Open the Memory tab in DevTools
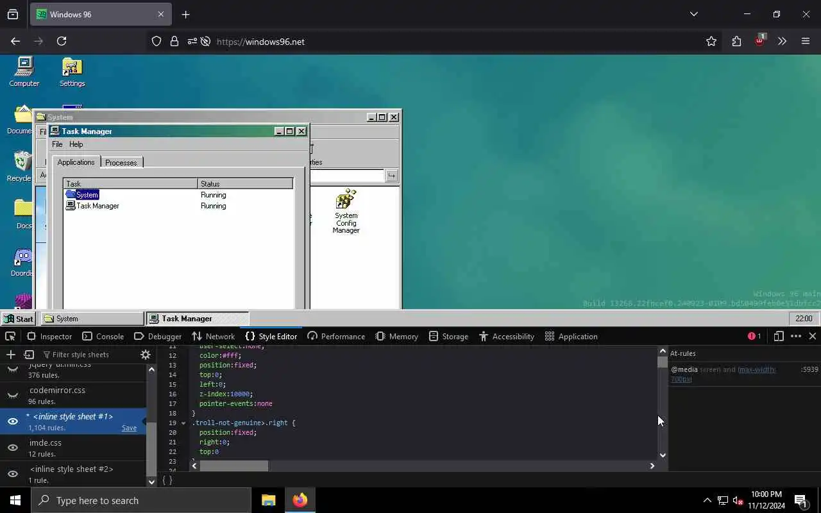This screenshot has height=513, width=821. click(396, 336)
